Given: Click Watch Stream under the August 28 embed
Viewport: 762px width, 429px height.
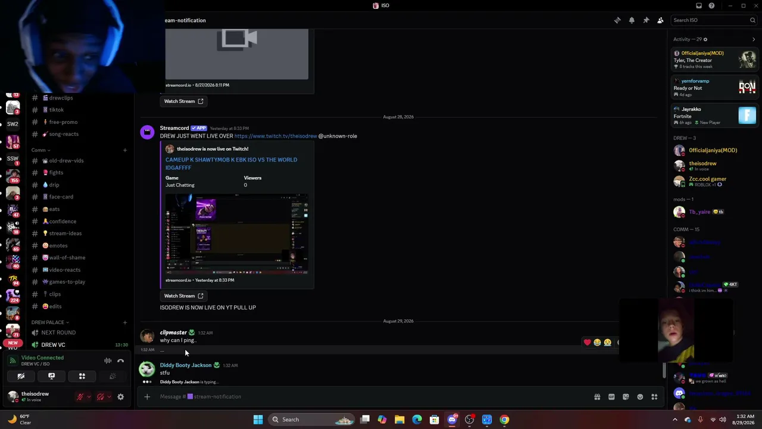Looking at the screenshot, I should pos(183,296).
